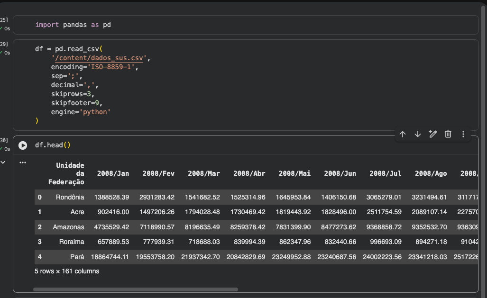Viewport: 487px width, 298px height.
Task: Click the 2008/Jan column header
Action: 113,173
